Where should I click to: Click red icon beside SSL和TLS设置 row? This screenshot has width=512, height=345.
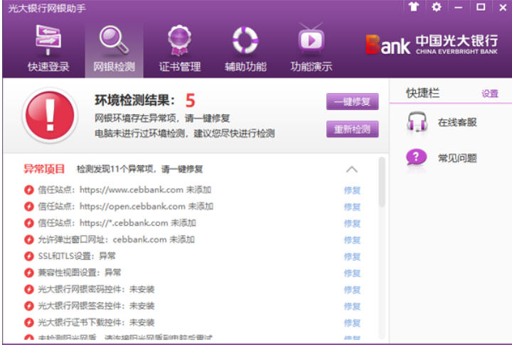(29, 256)
